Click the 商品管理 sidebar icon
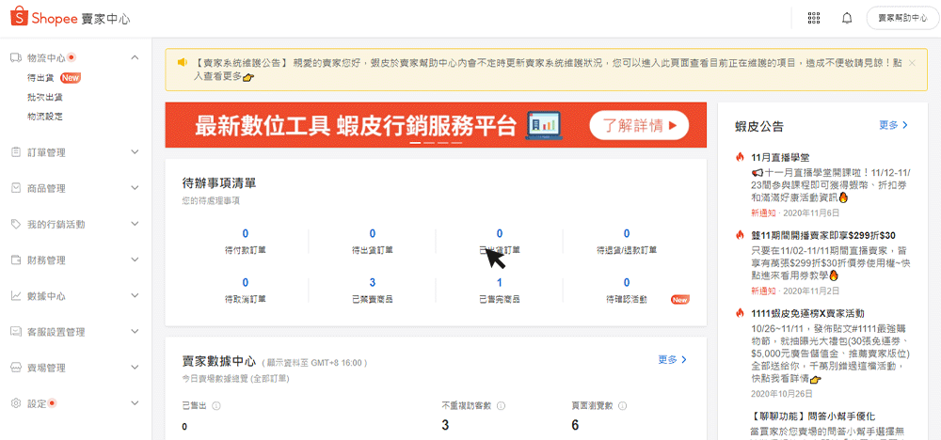Screen dimensions: 941x440 16,188
